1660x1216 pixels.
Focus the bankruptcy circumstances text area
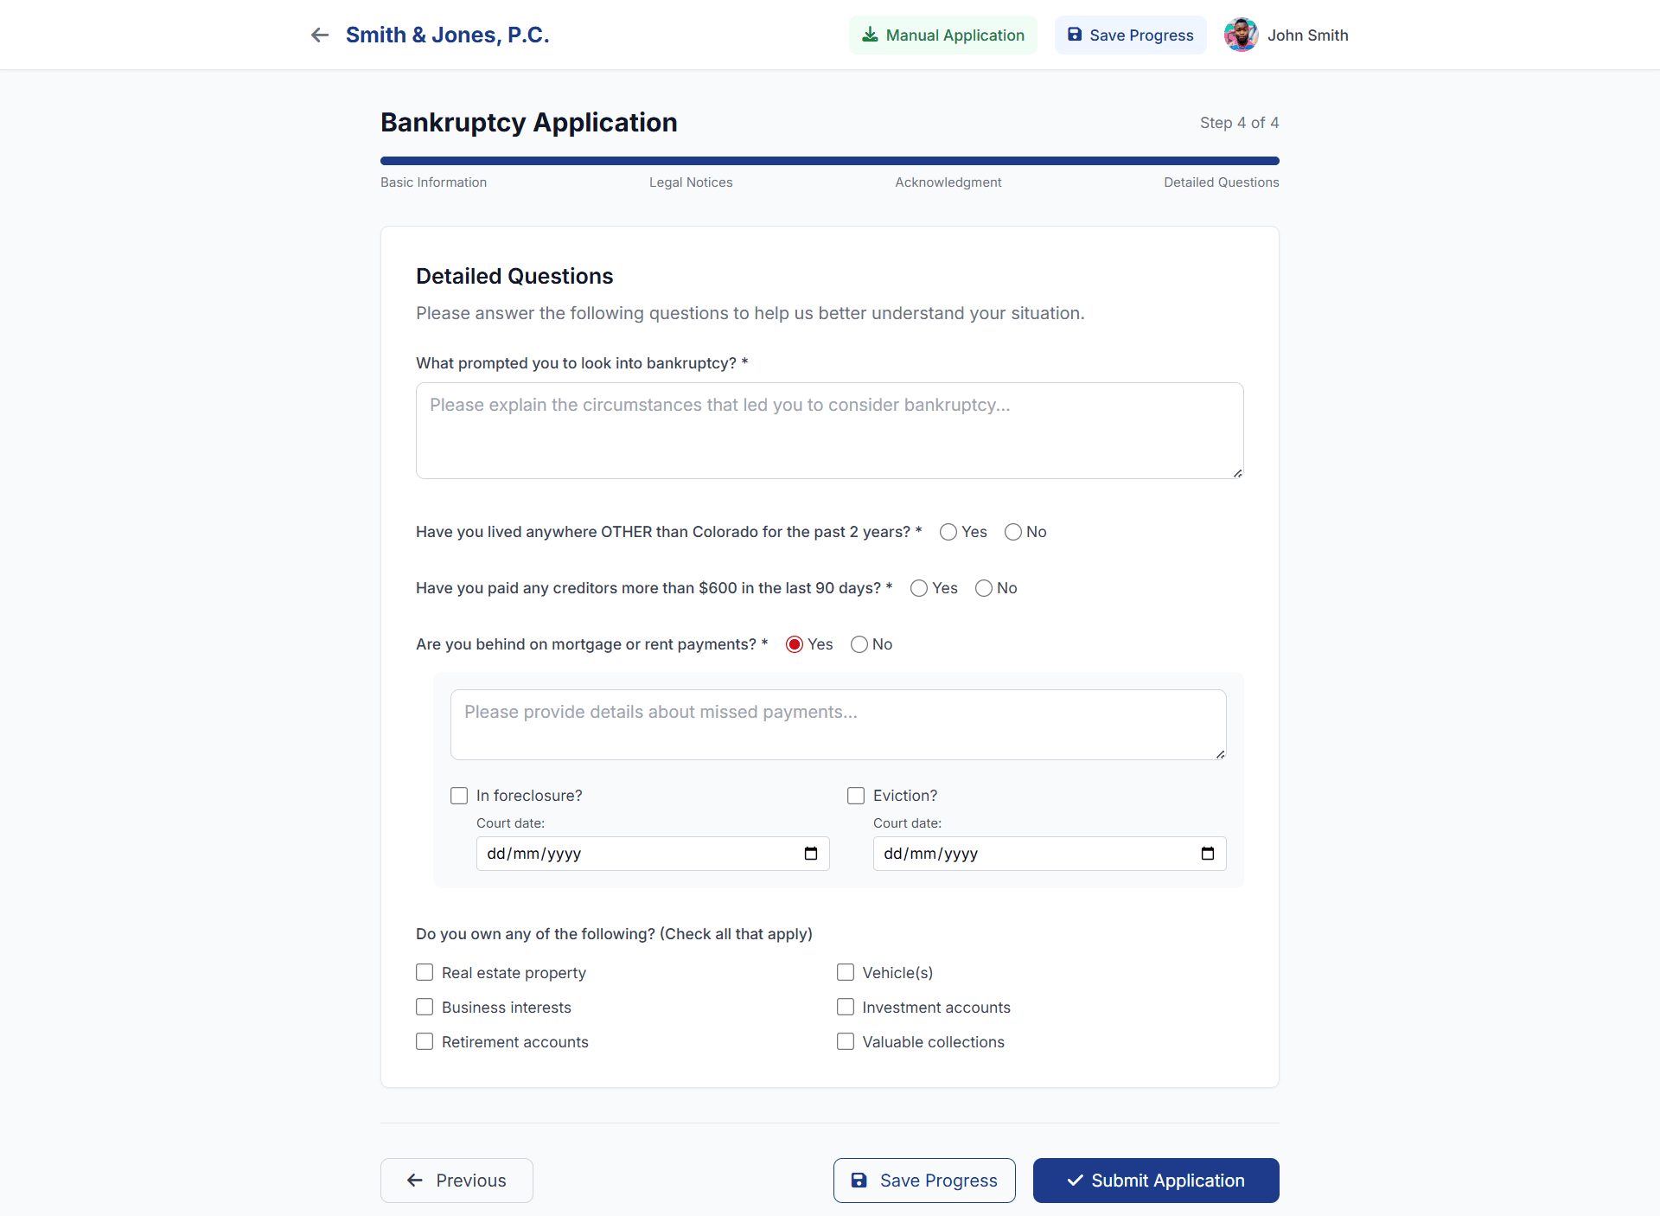830,431
